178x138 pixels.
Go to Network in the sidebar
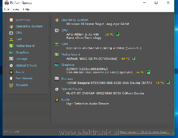(22, 85)
